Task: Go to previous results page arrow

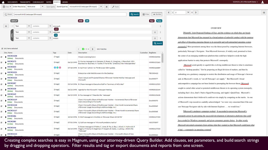Action: pyautogui.click(x=78, y=49)
